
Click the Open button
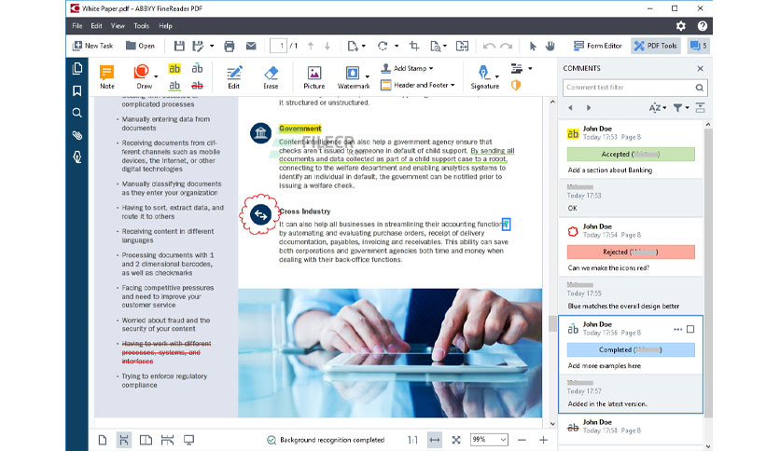[140, 46]
